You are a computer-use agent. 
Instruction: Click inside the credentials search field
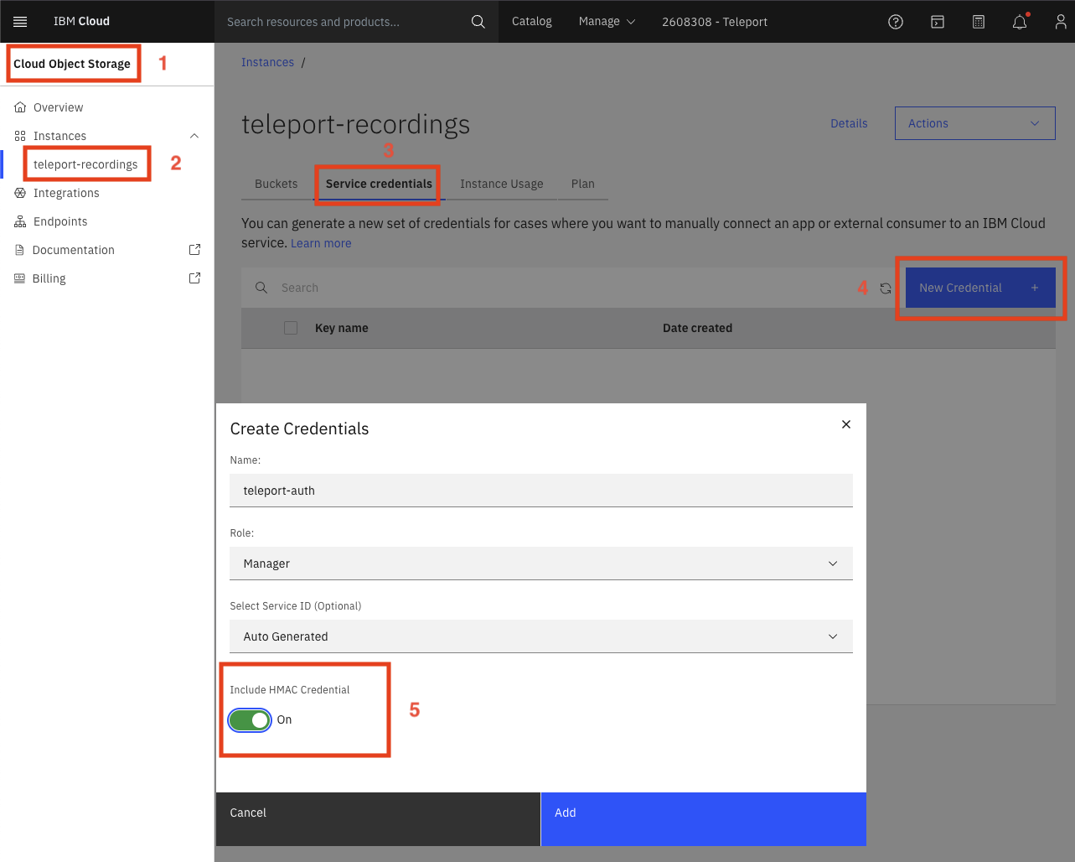[x=419, y=288]
